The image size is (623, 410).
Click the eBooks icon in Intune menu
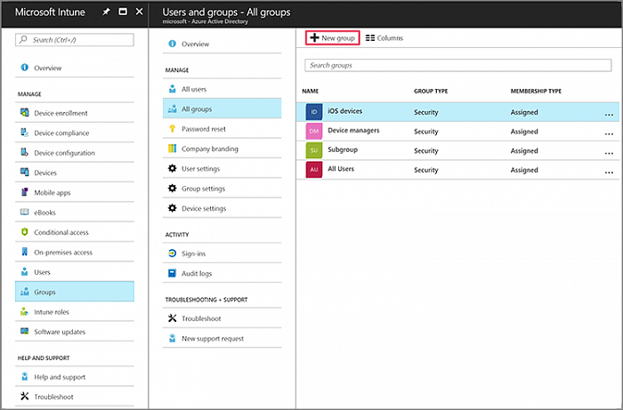tap(24, 213)
